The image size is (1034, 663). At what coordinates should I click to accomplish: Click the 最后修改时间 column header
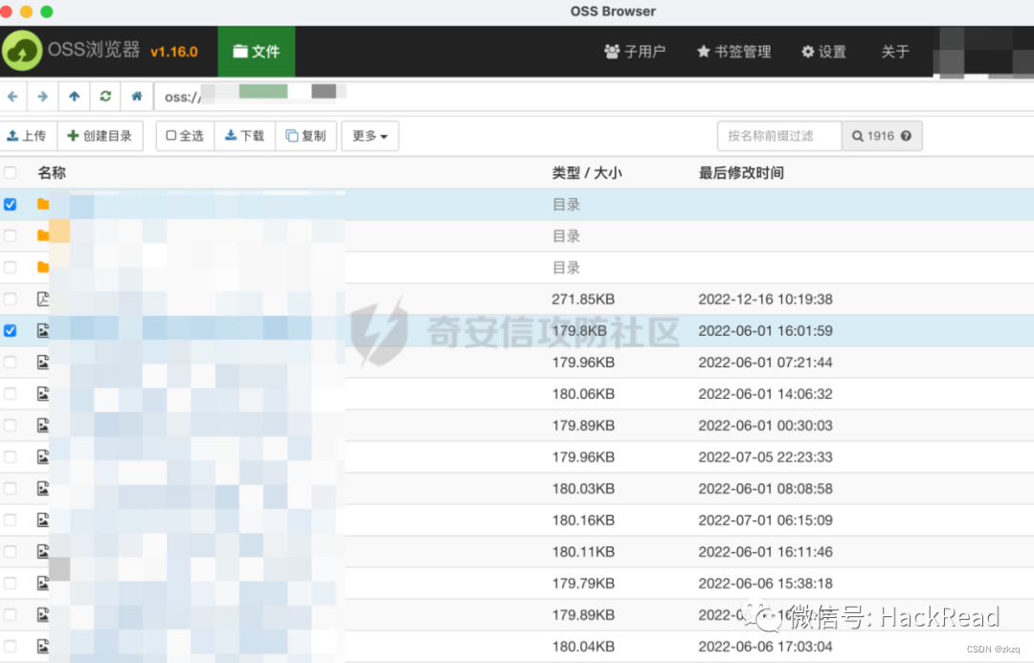(x=741, y=172)
